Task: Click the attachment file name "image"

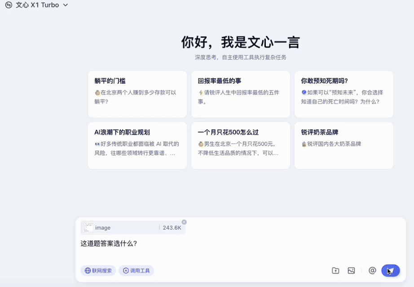Action: point(103,228)
